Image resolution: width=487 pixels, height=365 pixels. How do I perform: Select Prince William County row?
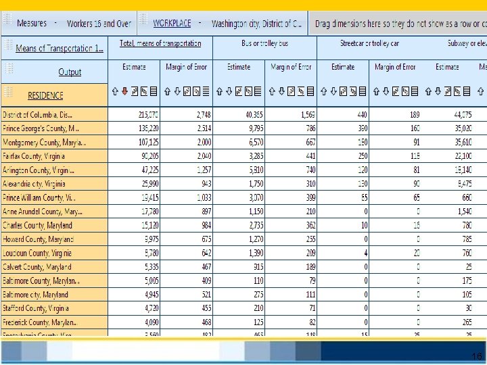(x=54, y=197)
